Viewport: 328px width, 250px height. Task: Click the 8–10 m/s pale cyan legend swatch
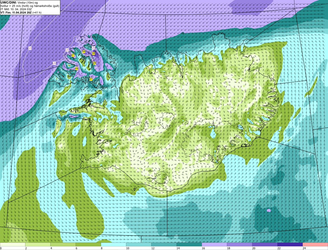114,244
